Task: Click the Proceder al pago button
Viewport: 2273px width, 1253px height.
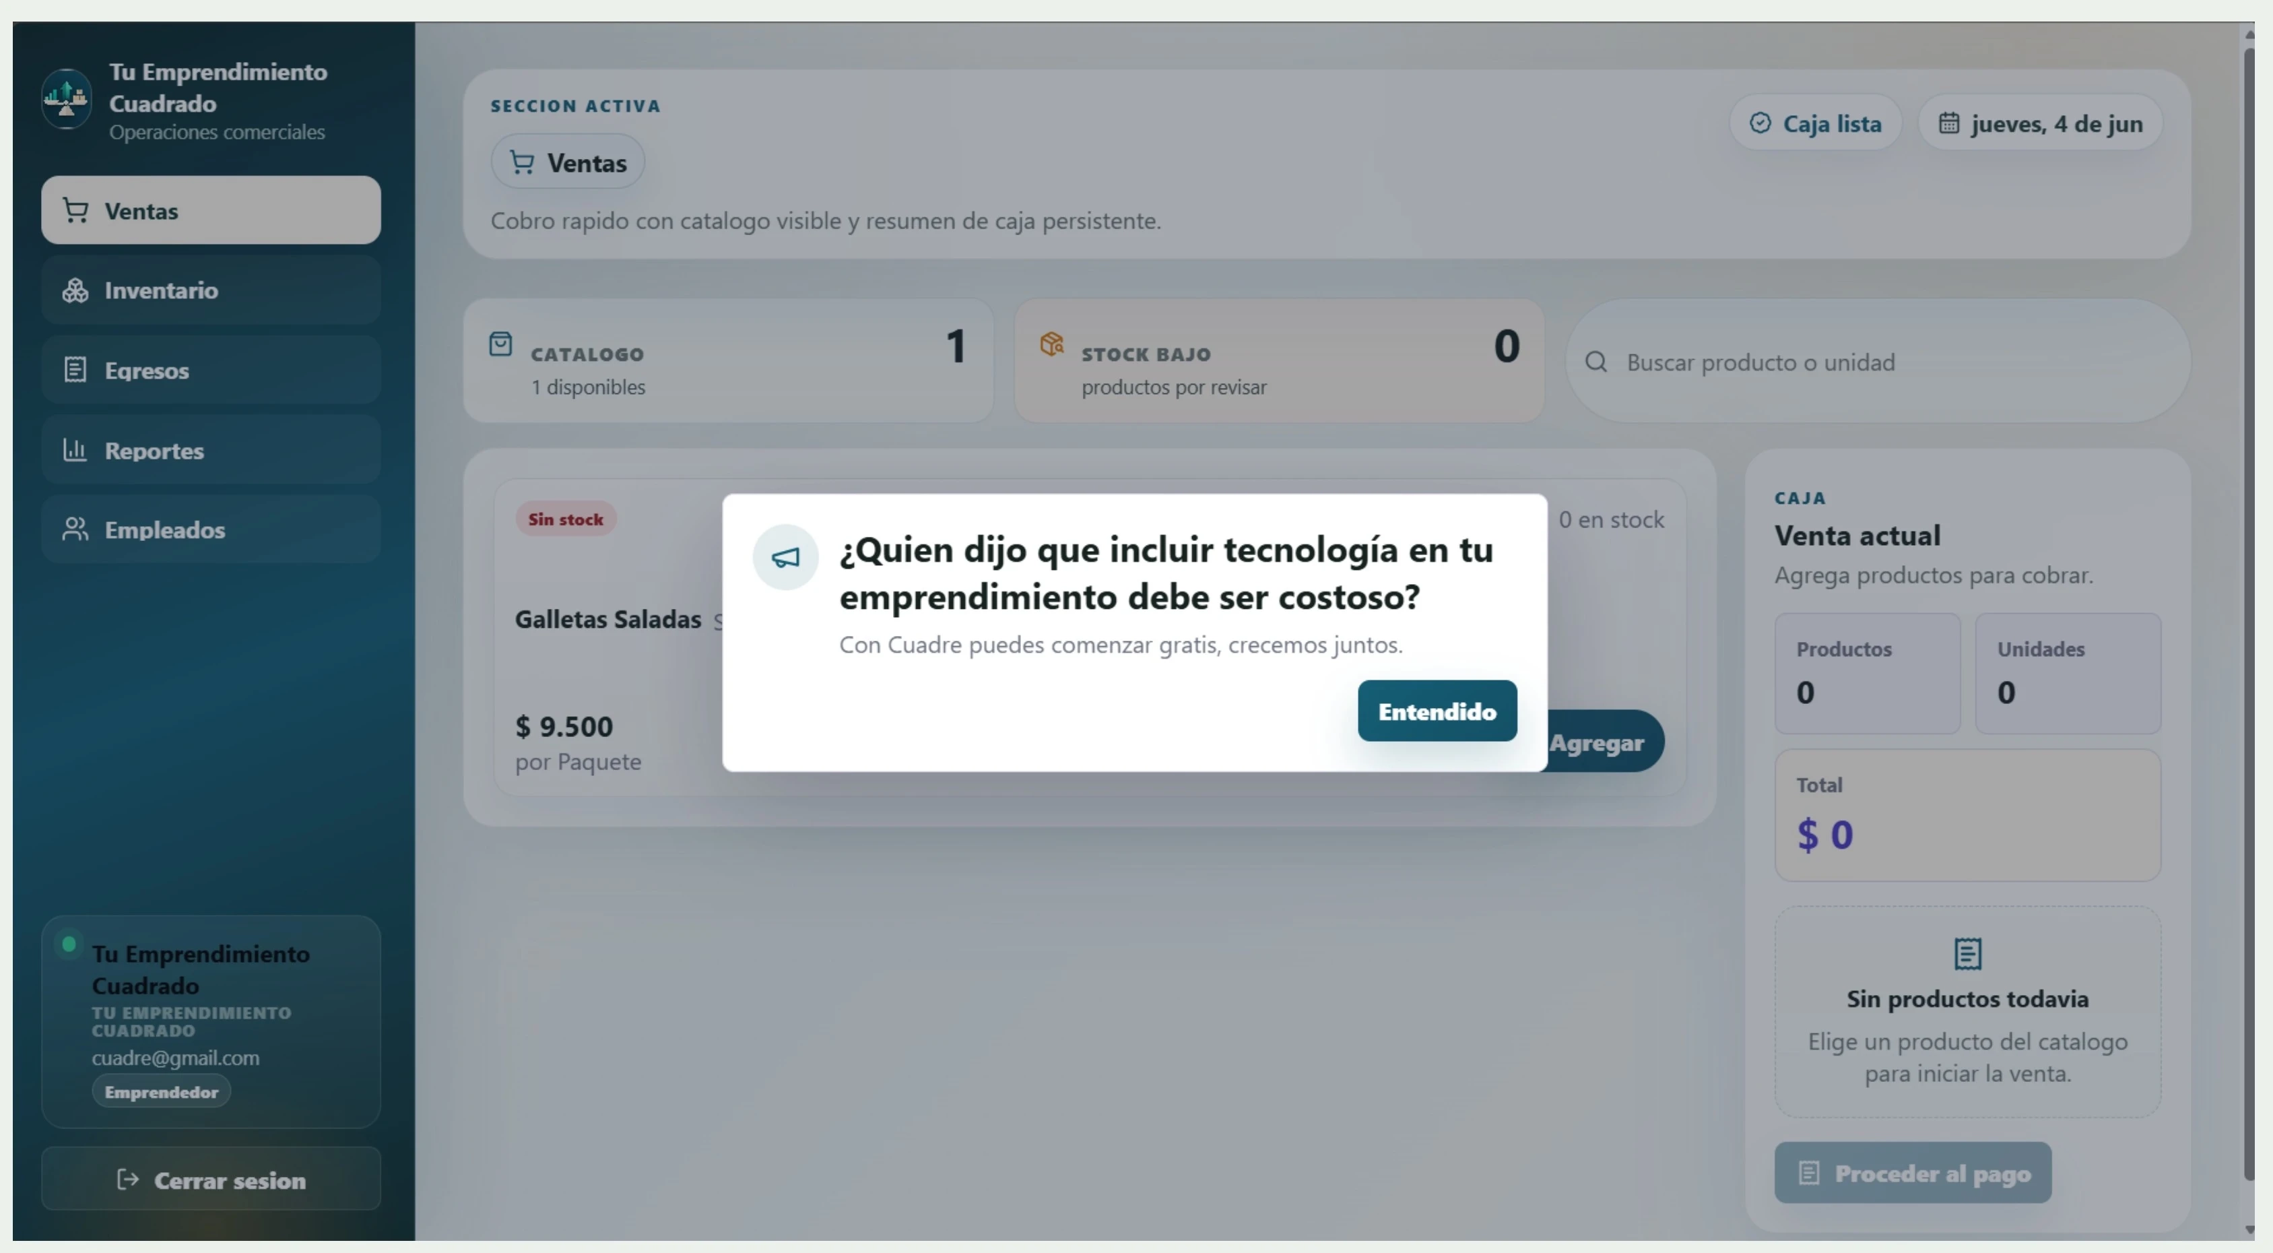Action: [1912, 1173]
